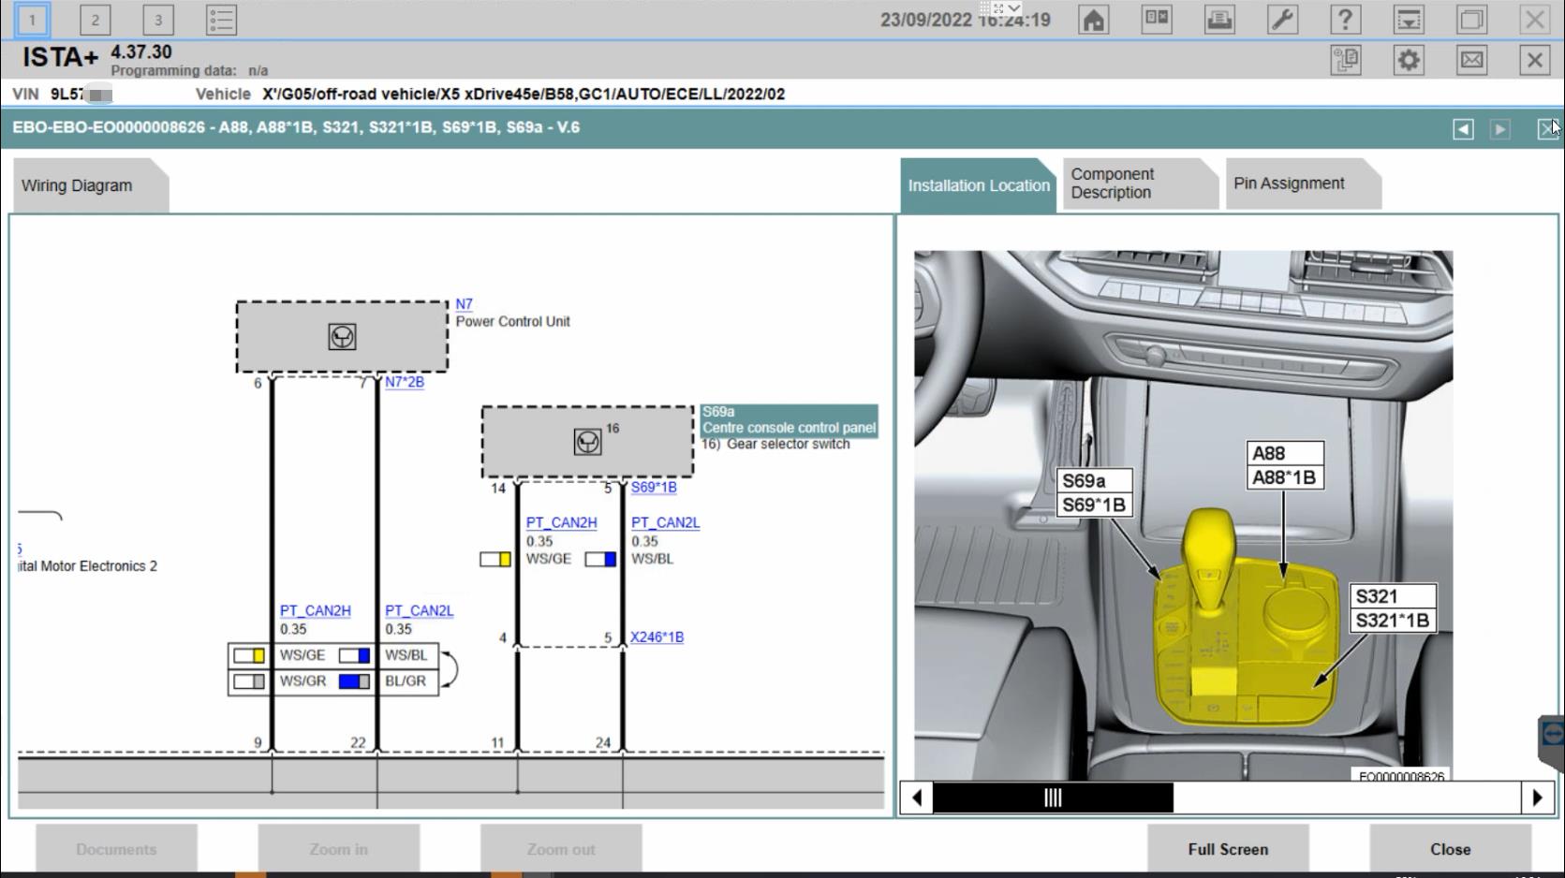This screenshot has width=1565, height=878.
Task: Click the scrollbar right arrow under image
Action: click(x=1537, y=798)
